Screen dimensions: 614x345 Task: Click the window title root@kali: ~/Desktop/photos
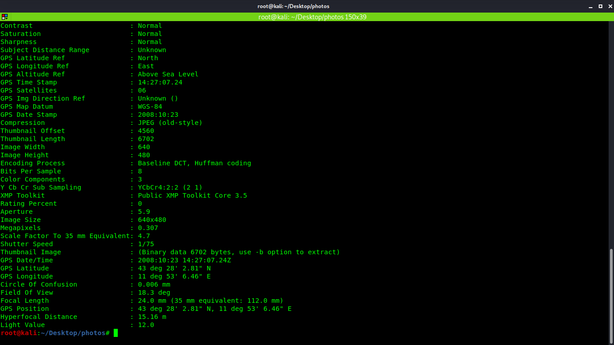click(x=294, y=6)
